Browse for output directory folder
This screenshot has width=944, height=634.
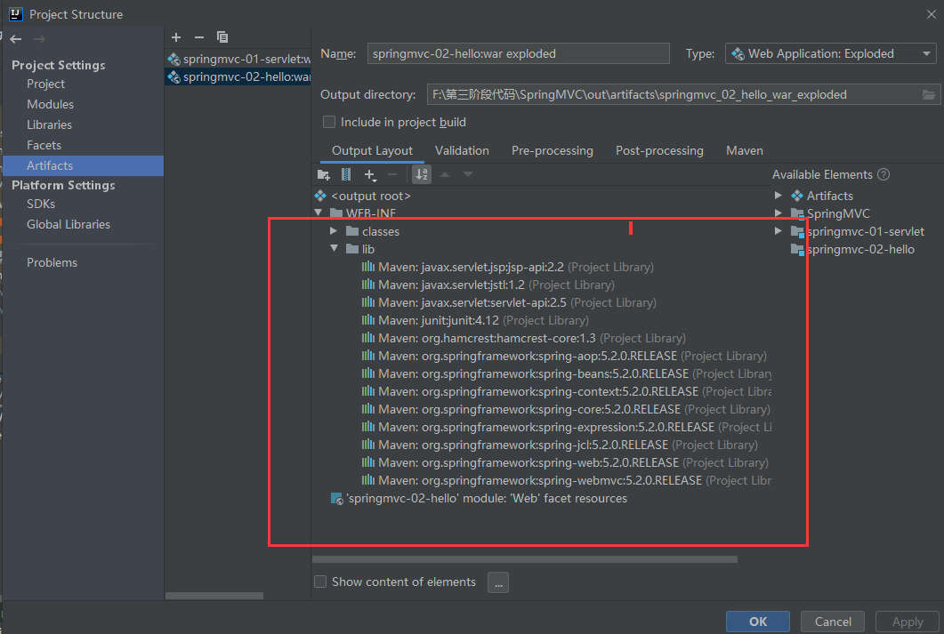point(929,94)
